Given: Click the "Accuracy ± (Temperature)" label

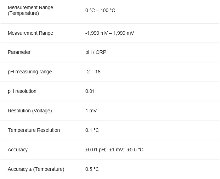Looking at the screenshot, I should 36,169.
